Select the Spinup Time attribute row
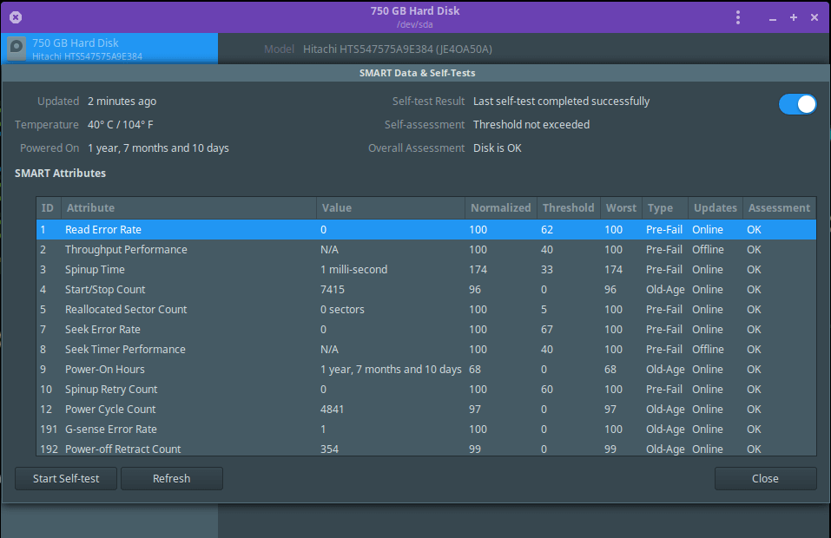Viewport: 831px width, 538px height. (426, 270)
